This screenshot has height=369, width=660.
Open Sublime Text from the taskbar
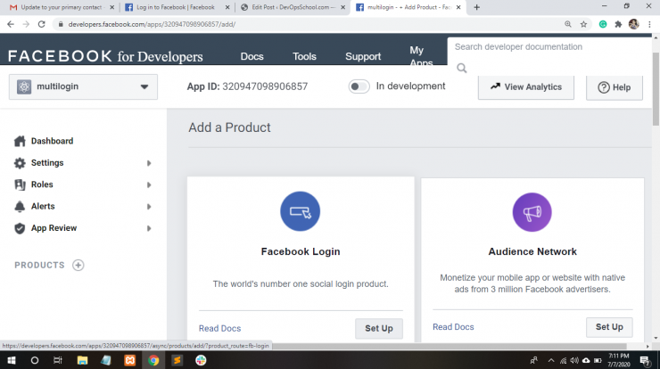click(x=177, y=360)
